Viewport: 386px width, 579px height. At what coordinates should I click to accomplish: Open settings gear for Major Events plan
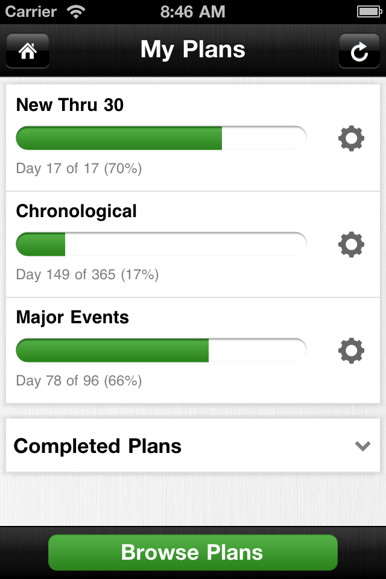tap(351, 350)
